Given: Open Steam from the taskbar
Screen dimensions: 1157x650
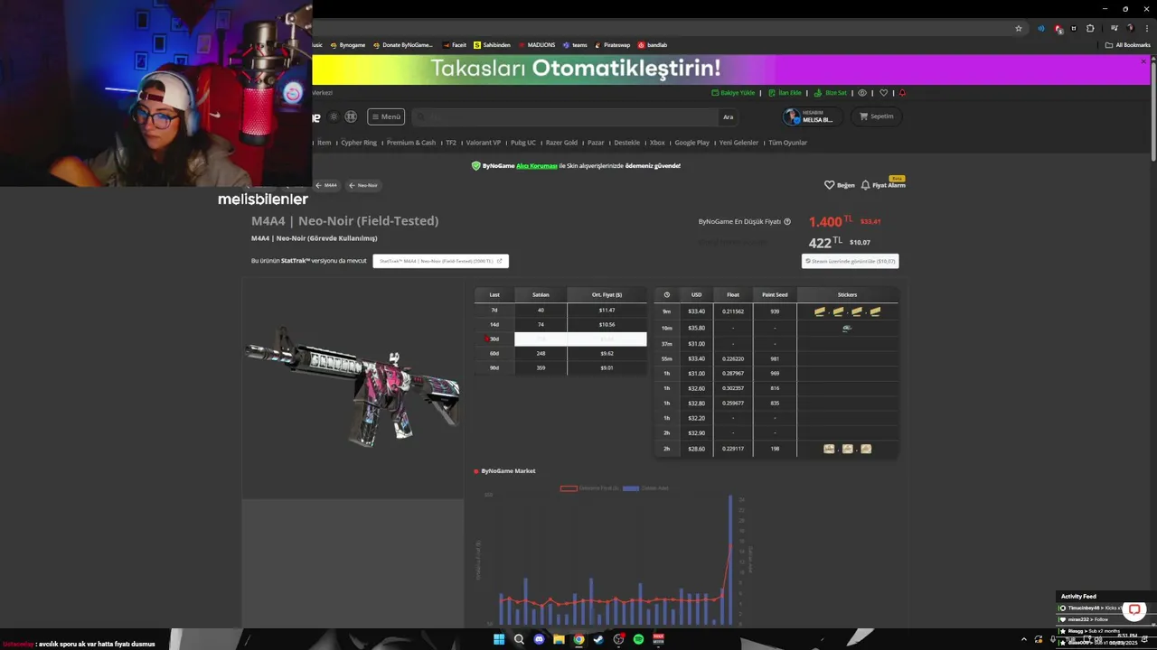Looking at the screenshot, I should point(598,639).
